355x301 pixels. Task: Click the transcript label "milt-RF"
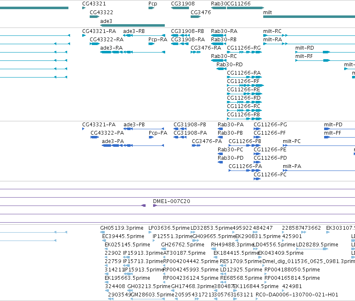304,56
